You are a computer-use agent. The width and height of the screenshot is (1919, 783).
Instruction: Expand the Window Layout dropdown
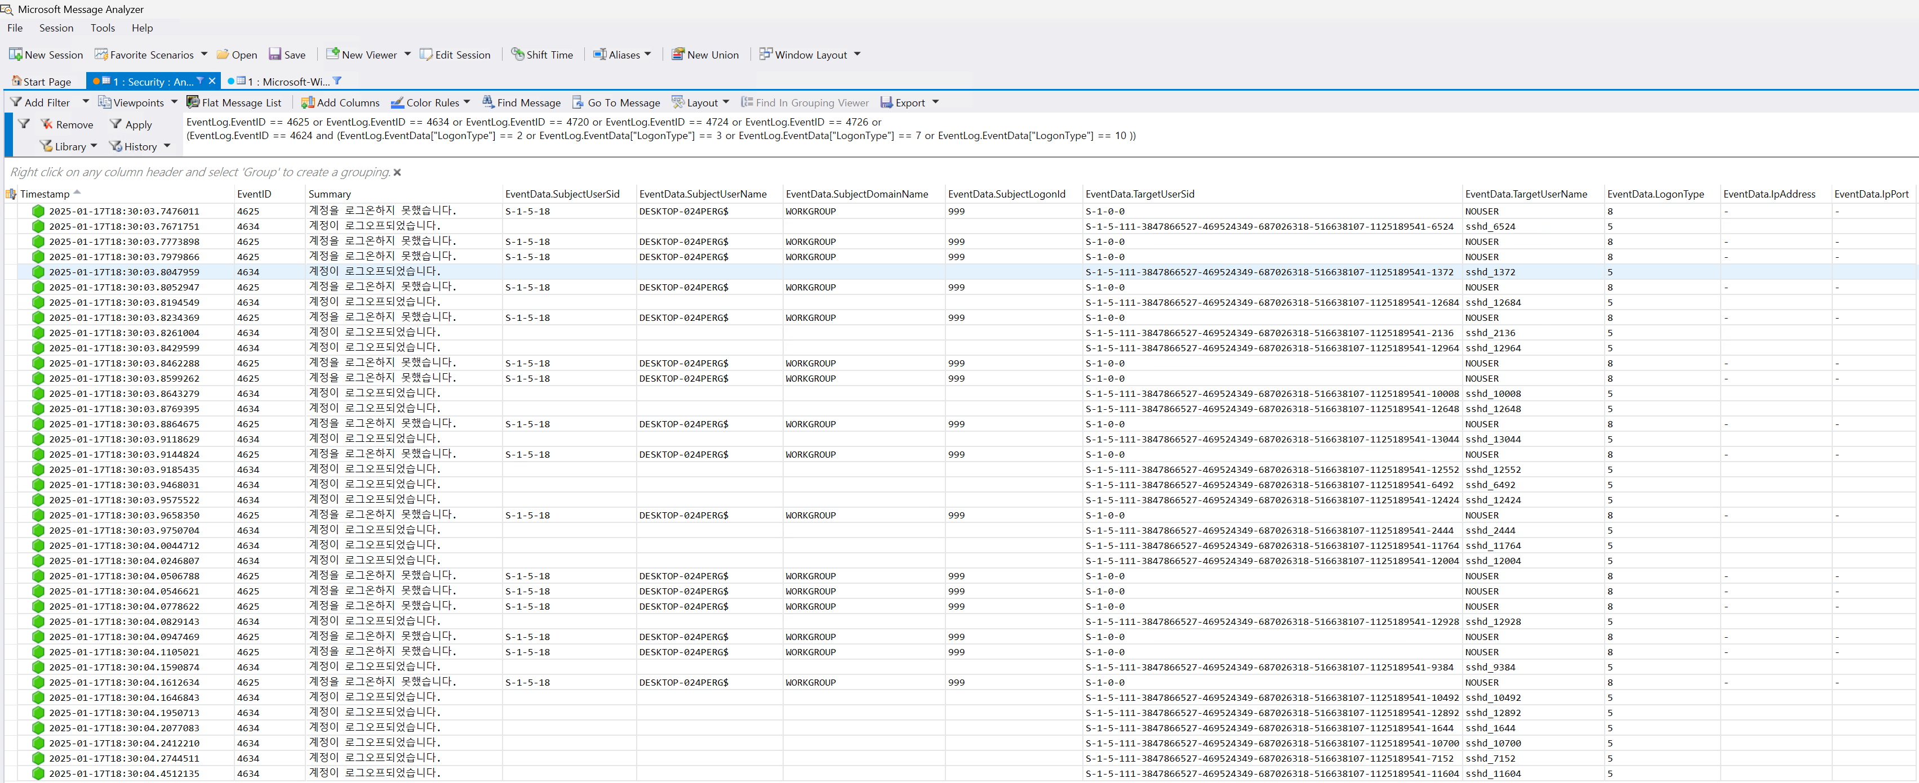(858, 55)
